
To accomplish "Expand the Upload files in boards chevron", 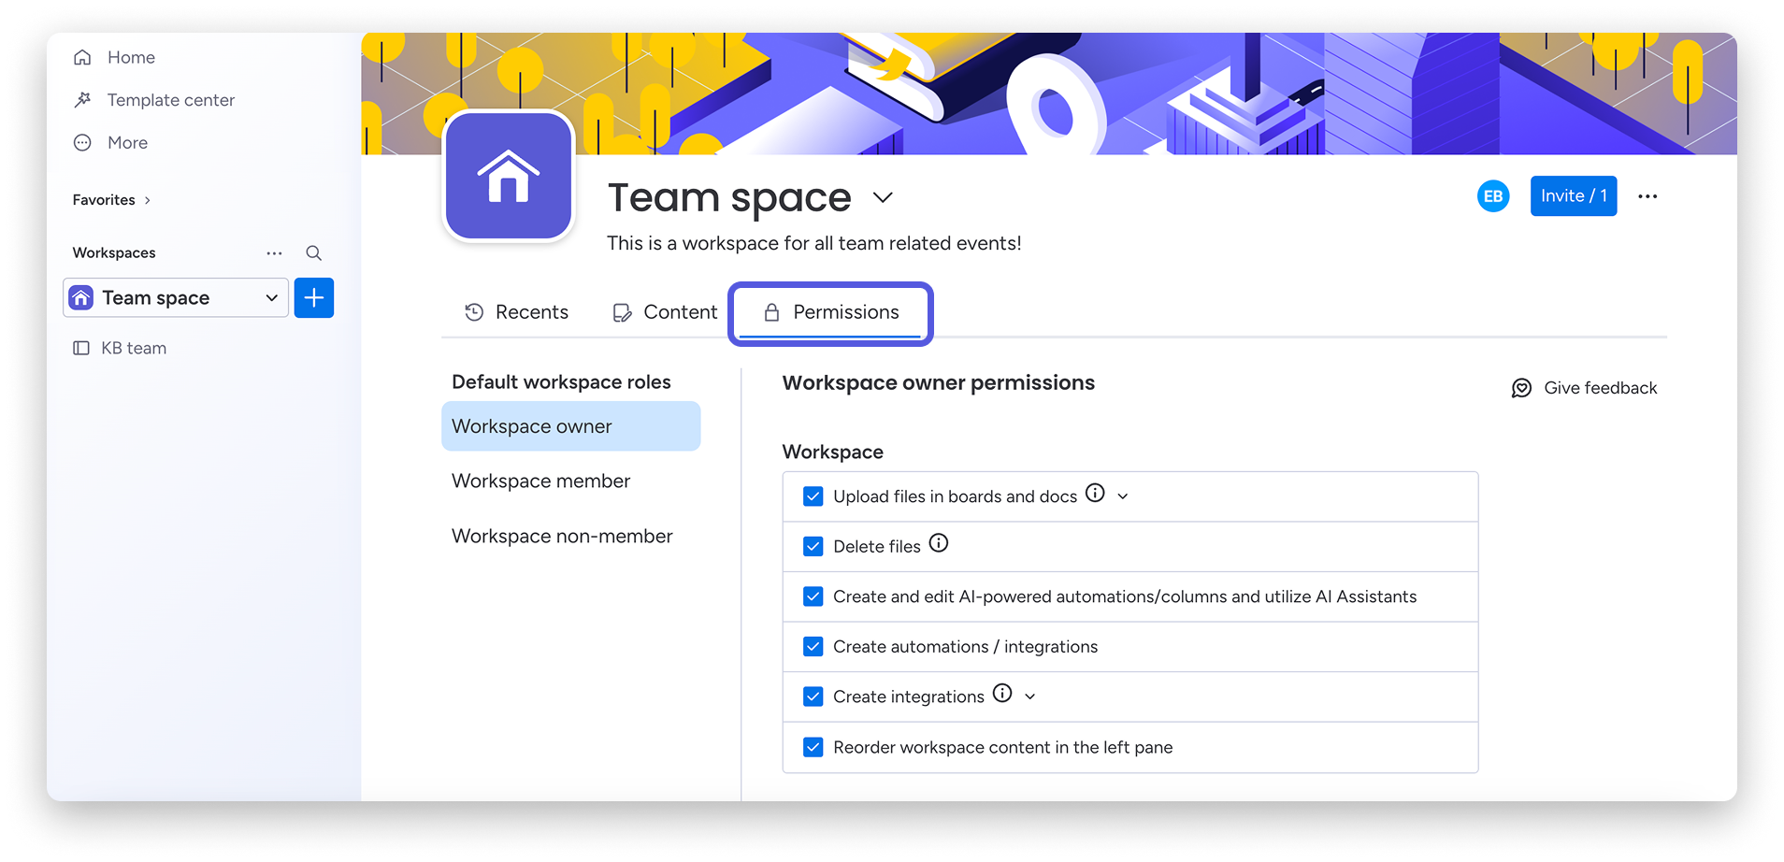I will pyautogui.click(x=1123, y=496).
